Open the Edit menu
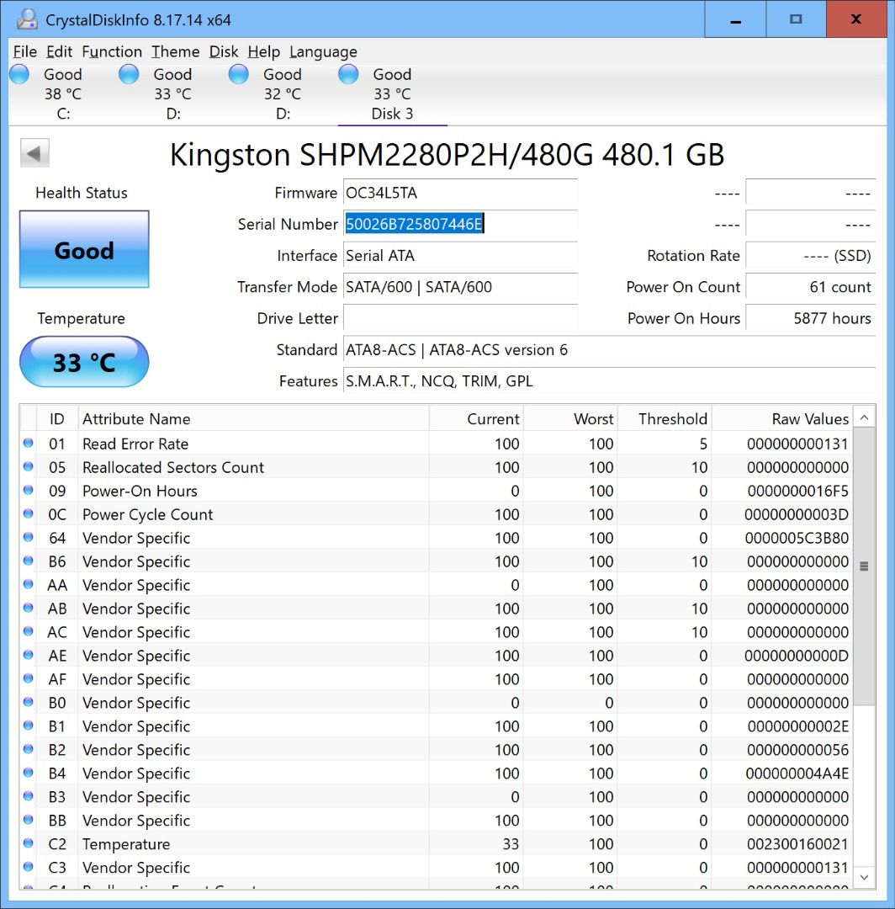The image size is (895, 909). (59, 51)
